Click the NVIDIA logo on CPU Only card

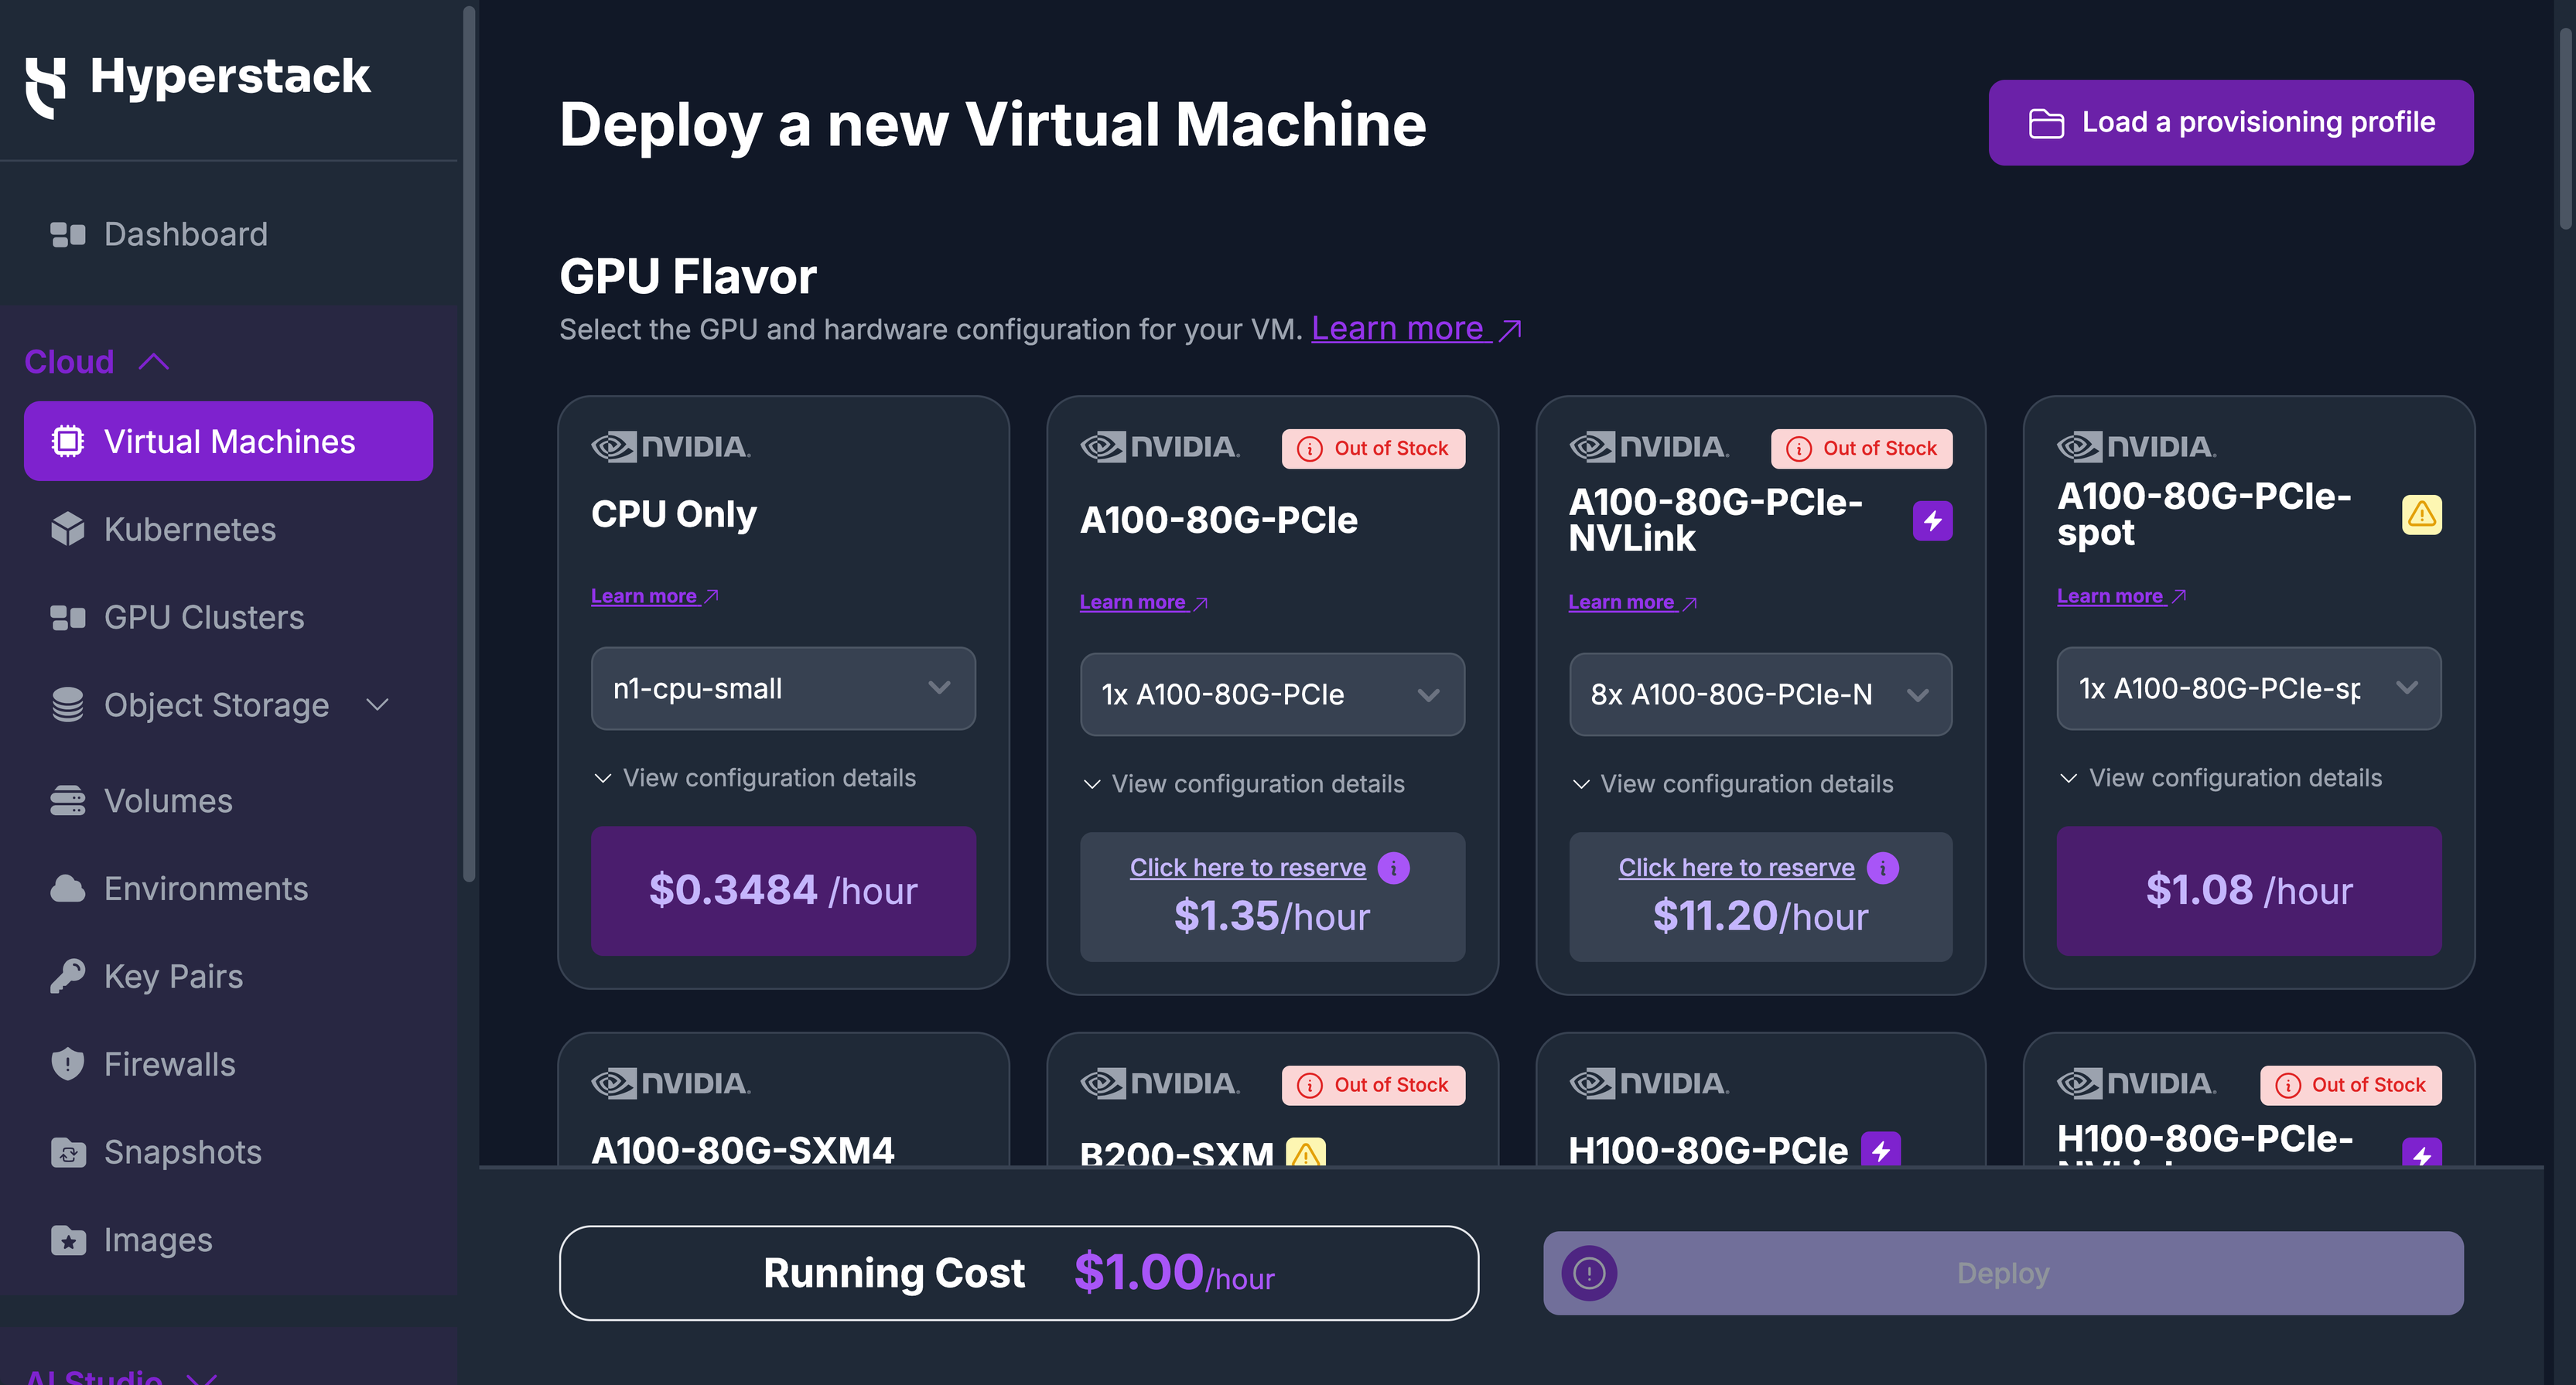click(670, 446)
